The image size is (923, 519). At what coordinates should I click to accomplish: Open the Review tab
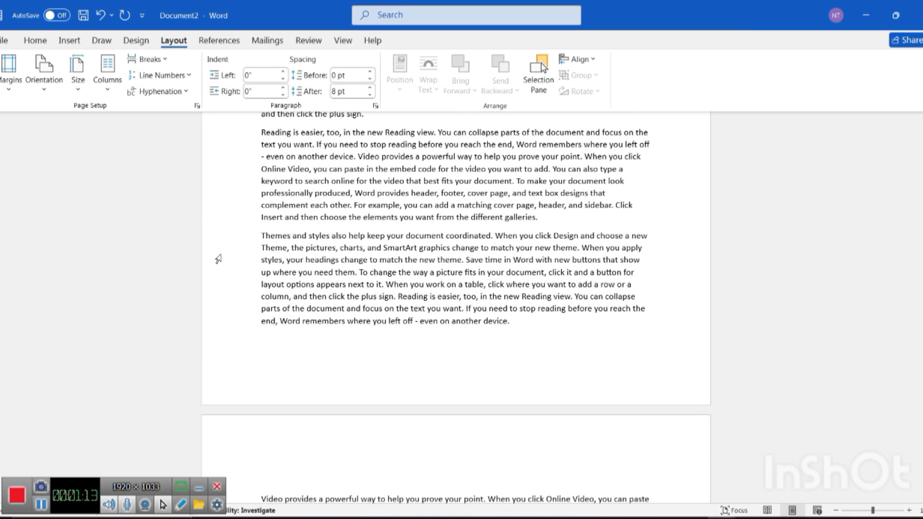point(309,40)
